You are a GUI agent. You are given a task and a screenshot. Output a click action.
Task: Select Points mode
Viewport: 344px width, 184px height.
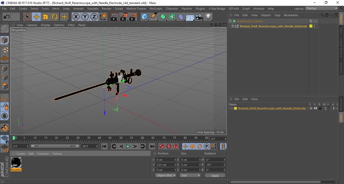[5, 68]
